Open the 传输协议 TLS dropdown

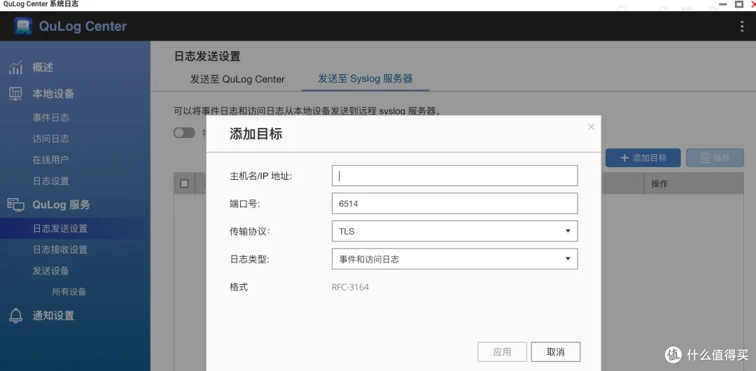(x=455, y=231)
